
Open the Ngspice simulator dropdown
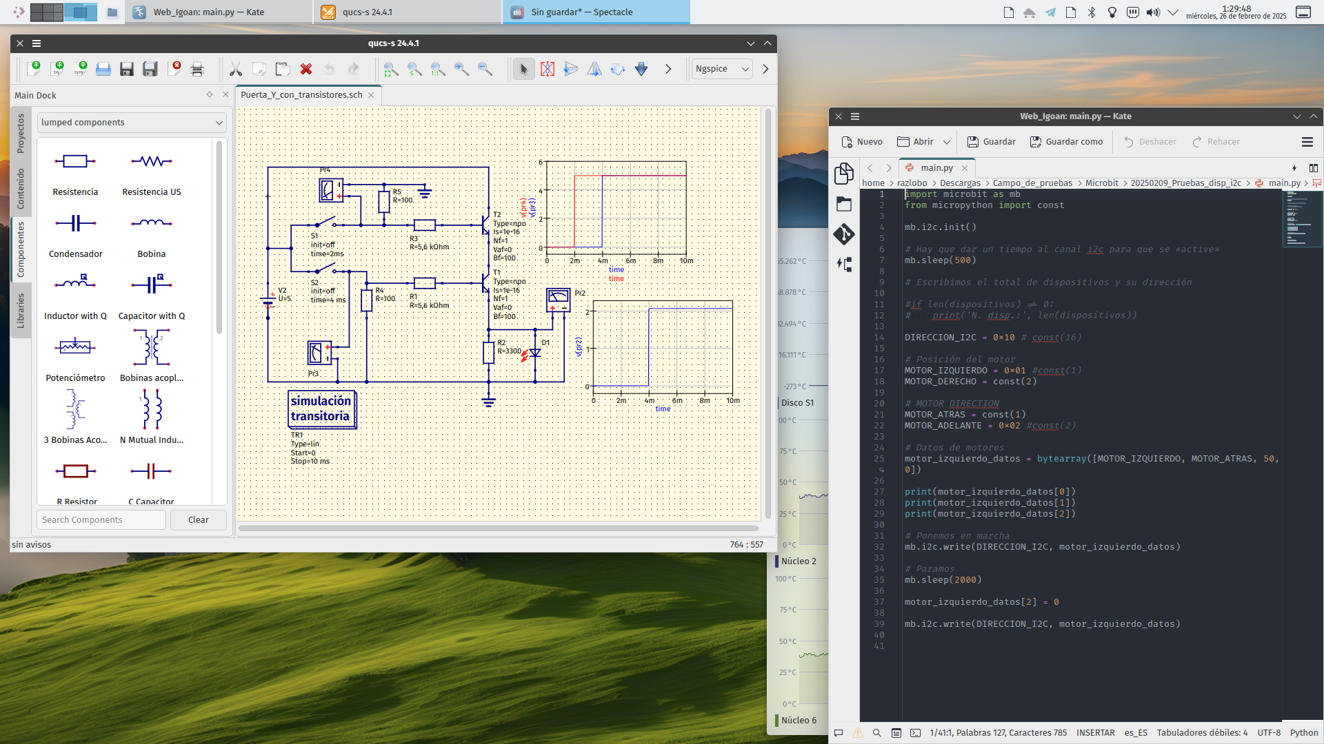(x=721, y=69)
